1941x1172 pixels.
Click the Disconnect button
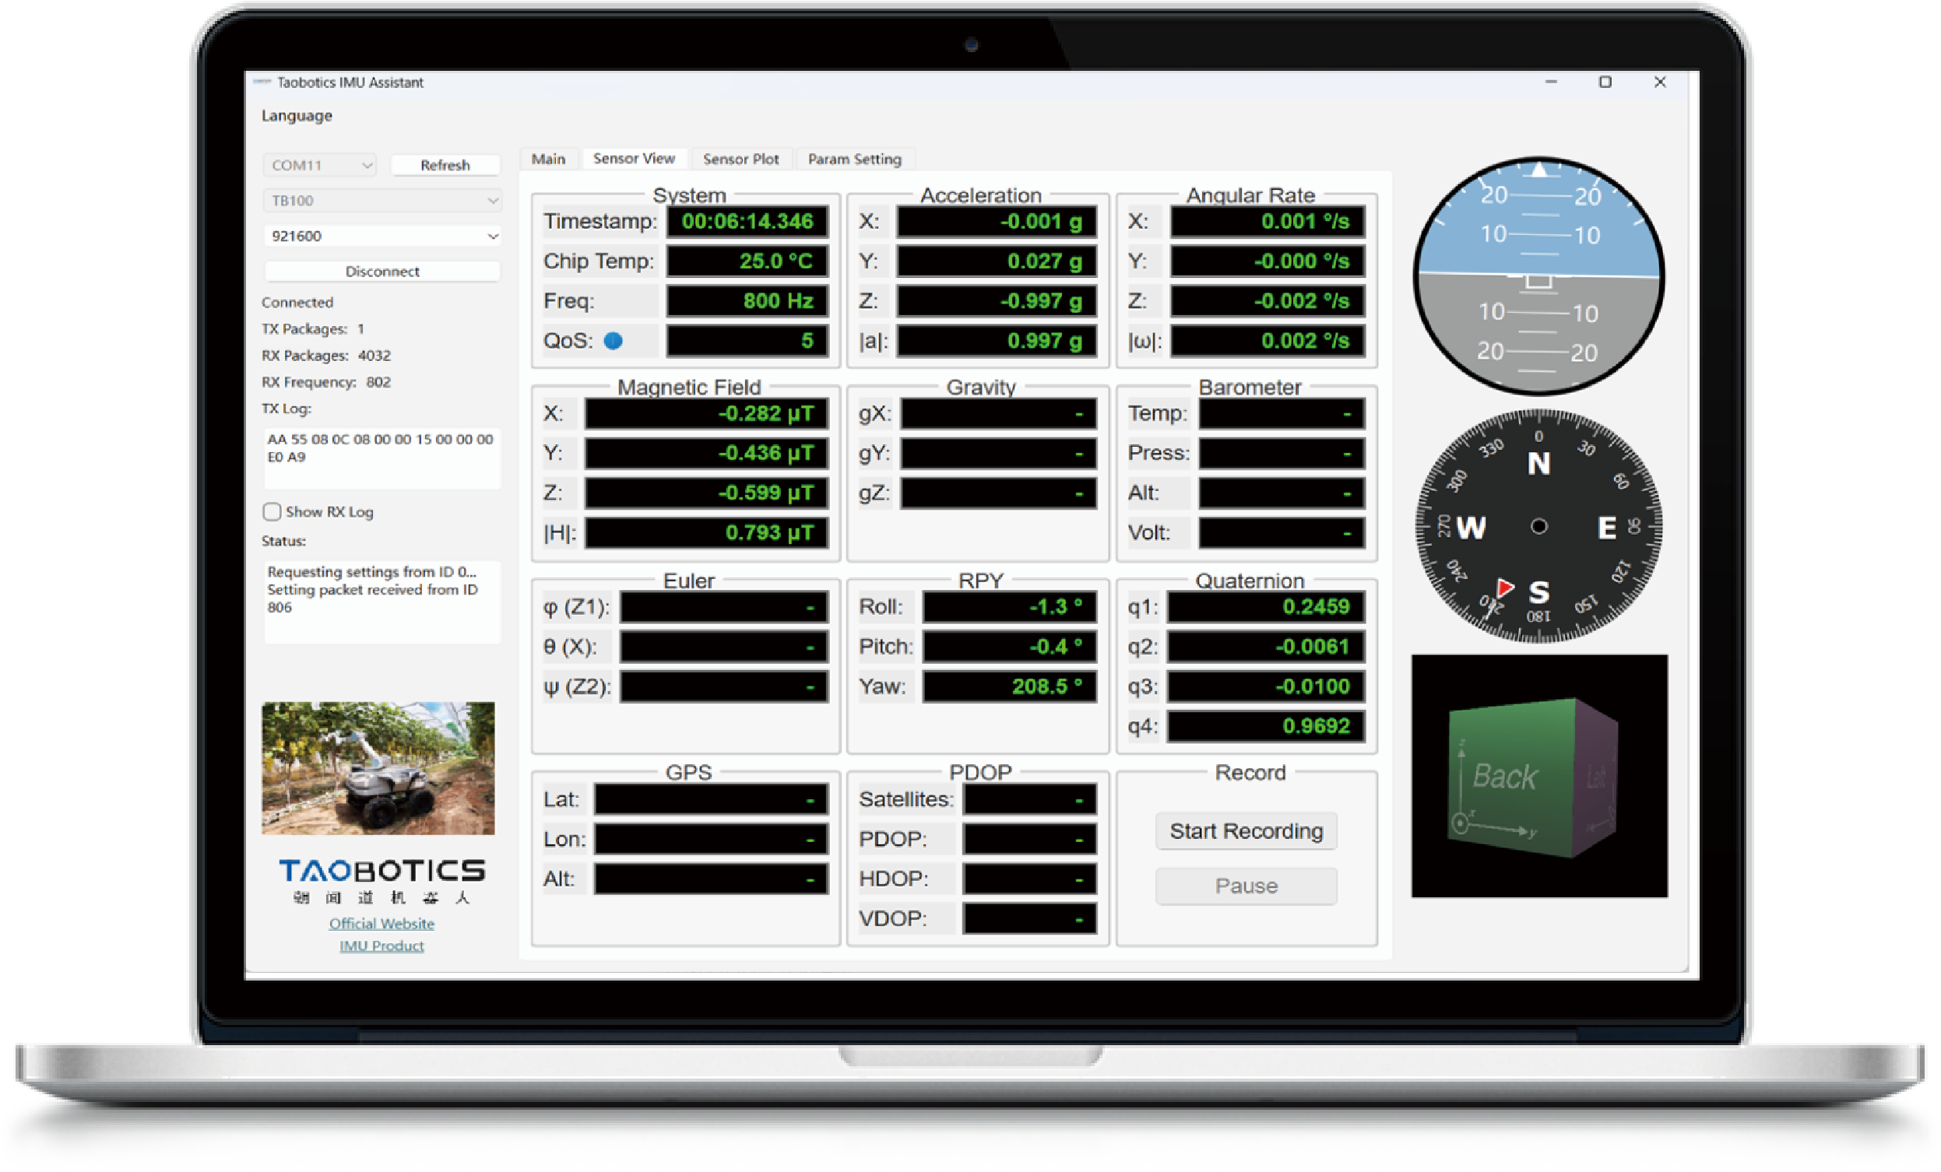(x=382, y=272)
